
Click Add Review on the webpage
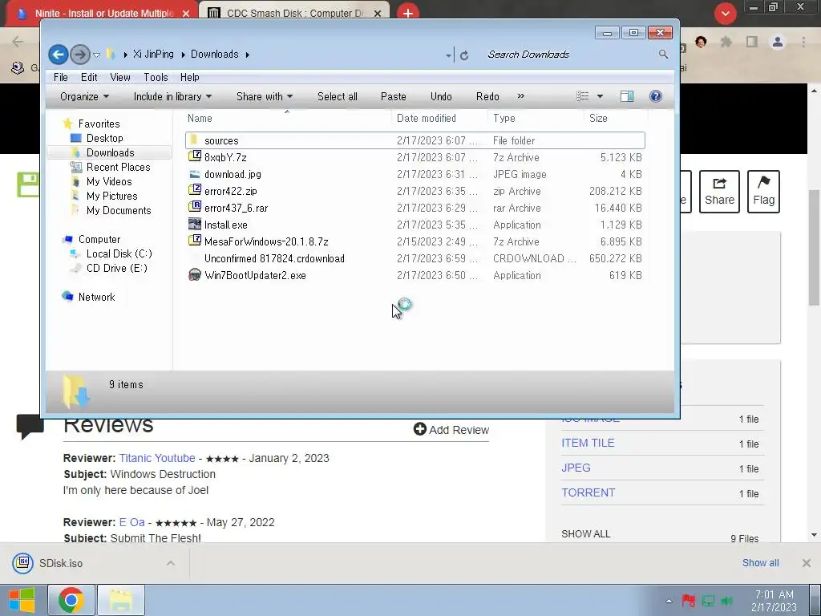point(451,430)
